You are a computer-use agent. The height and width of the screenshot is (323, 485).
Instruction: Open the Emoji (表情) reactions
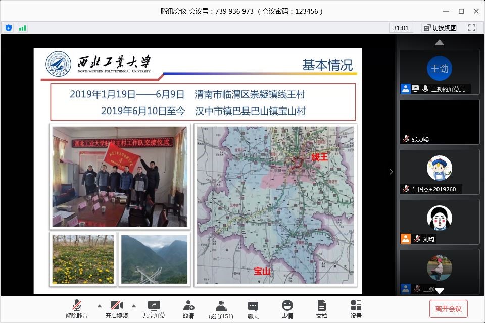287,309
